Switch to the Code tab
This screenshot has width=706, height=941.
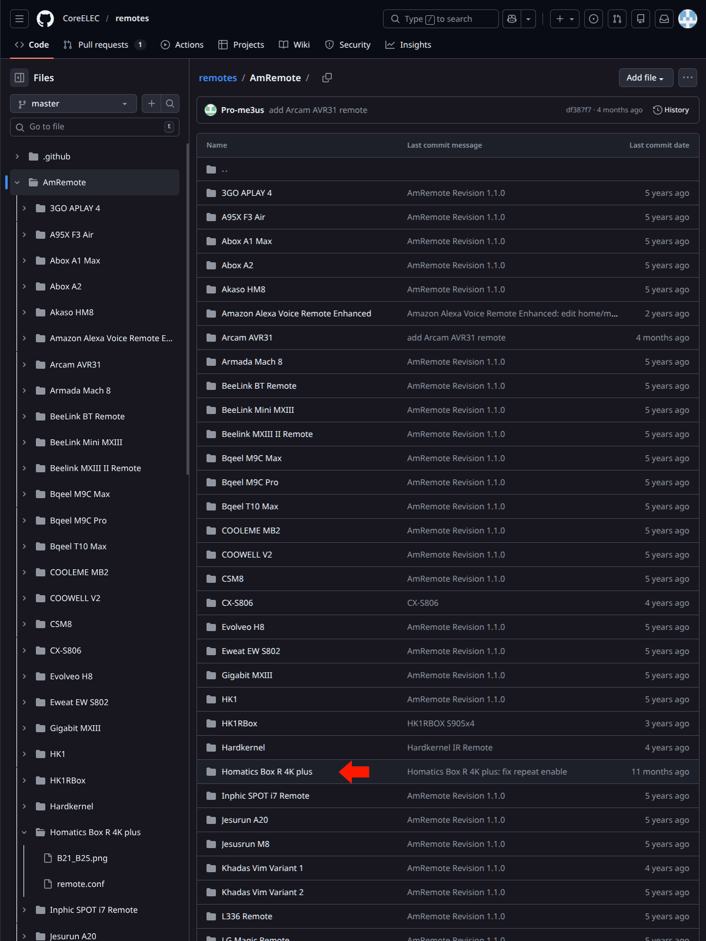tap(32, 45)
